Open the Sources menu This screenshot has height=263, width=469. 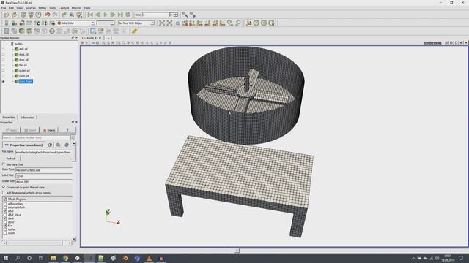click(30, 8)
